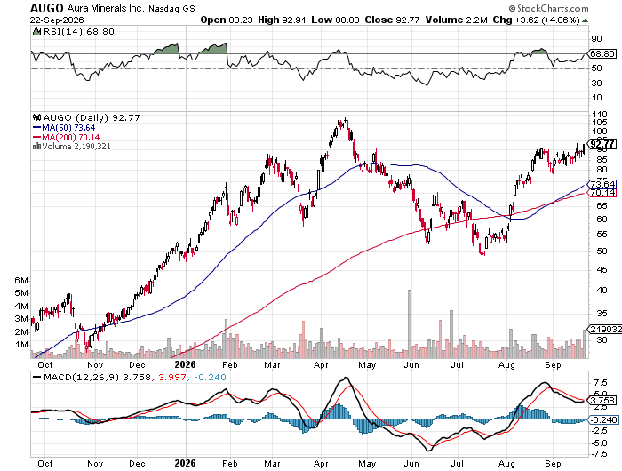Image resolution: width=622 pixels, height=471 pixels.
Task: Click the latest candlestick on the price chart
Action: [584, 149]
